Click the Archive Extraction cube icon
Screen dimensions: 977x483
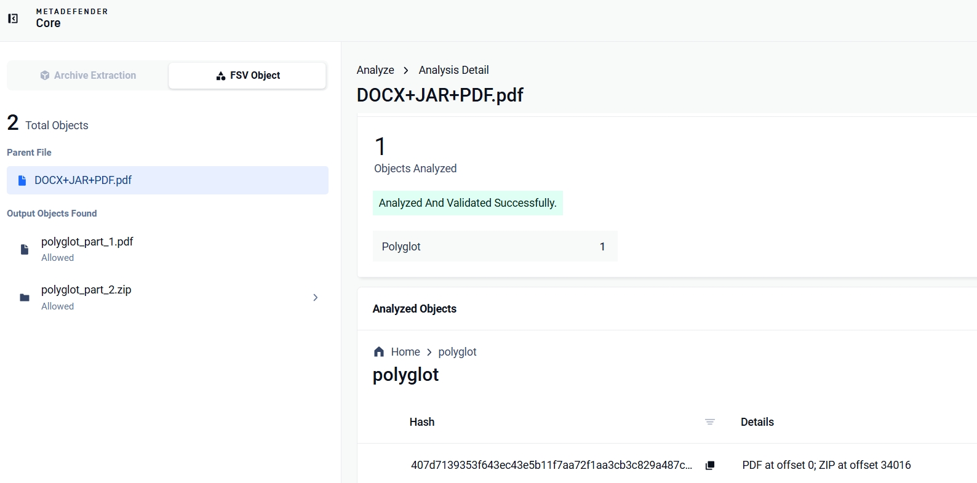coord(45,75)
